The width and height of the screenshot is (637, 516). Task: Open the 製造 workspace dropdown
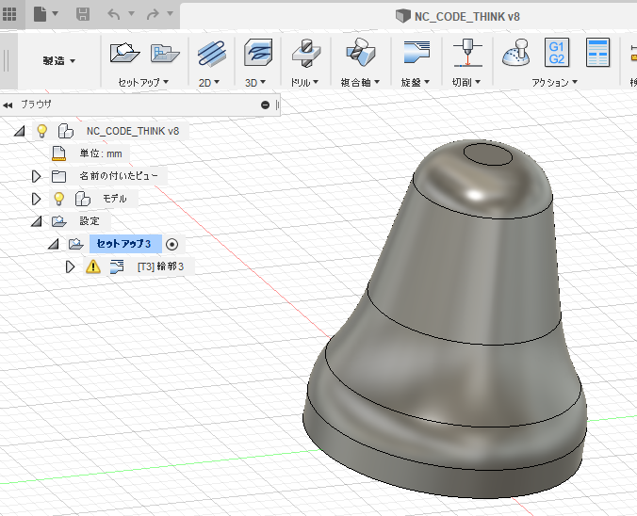tap(59, 61)
